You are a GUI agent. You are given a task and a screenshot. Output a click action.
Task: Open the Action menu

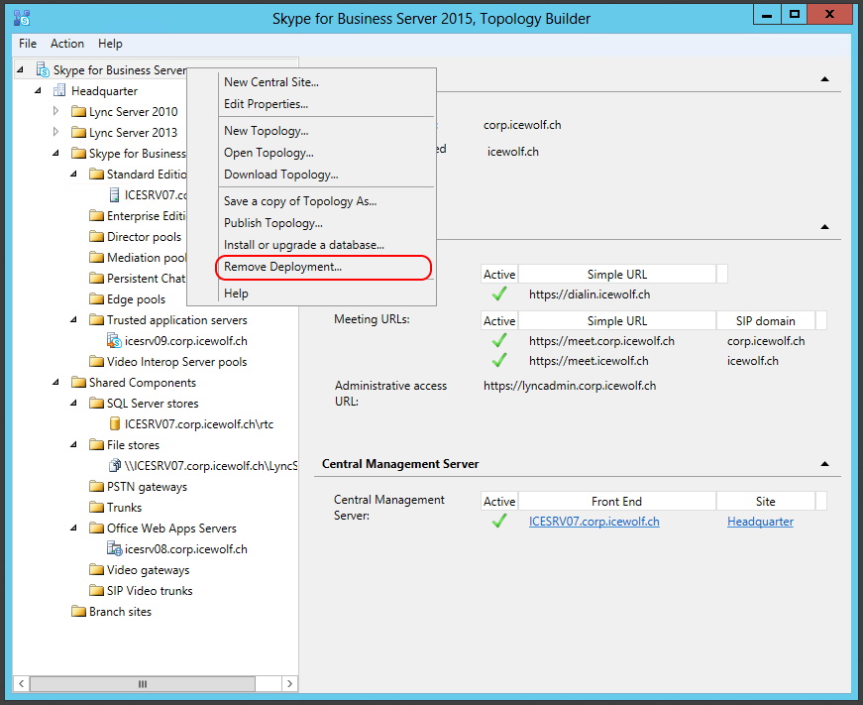pyautogui.click(x=67, y=44)
